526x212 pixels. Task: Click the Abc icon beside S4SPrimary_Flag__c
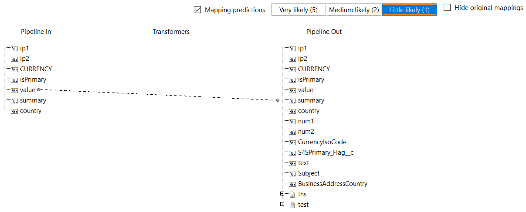click(292, 153)
